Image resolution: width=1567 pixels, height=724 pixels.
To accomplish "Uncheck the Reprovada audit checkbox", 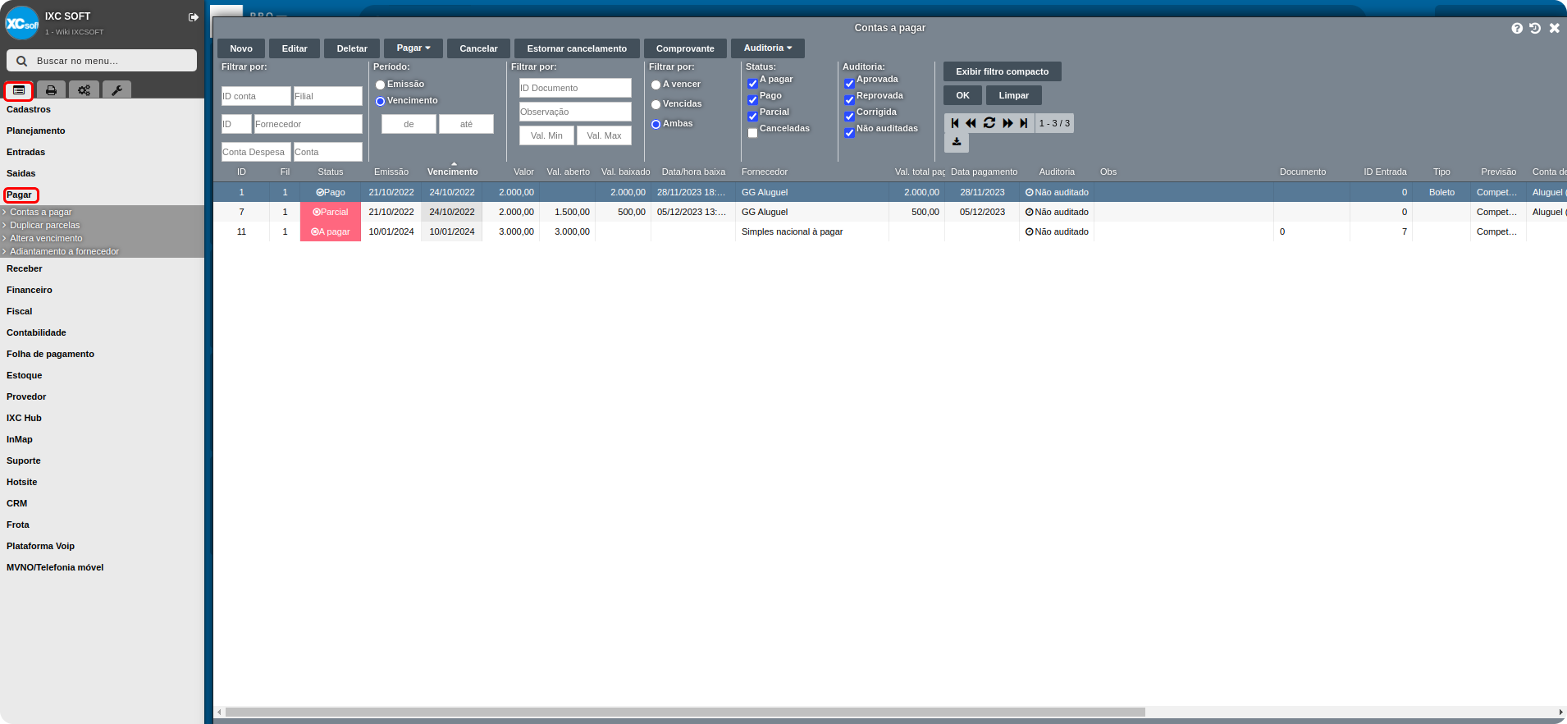I will click(849, 100).
